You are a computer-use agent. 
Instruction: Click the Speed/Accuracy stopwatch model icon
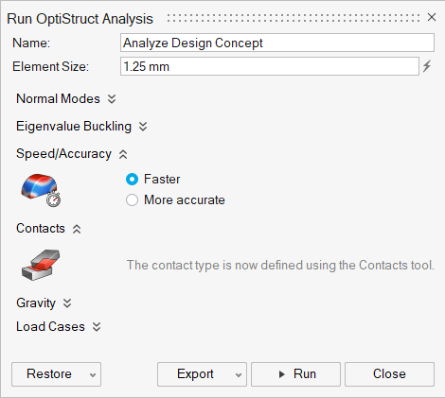[x=41, y=190]
